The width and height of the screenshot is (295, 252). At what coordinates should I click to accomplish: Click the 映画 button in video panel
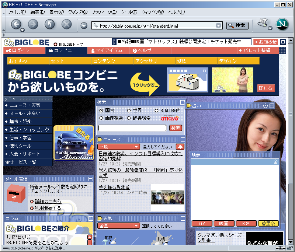(224, 223)
